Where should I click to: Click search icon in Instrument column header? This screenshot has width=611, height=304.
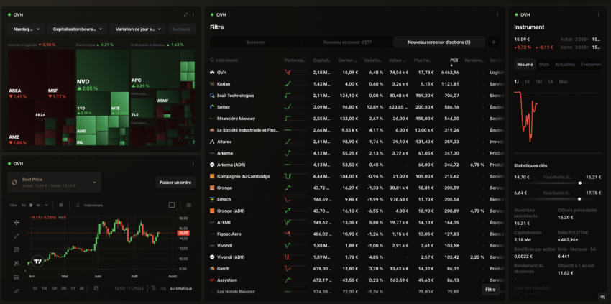click(x=212, y=60)
